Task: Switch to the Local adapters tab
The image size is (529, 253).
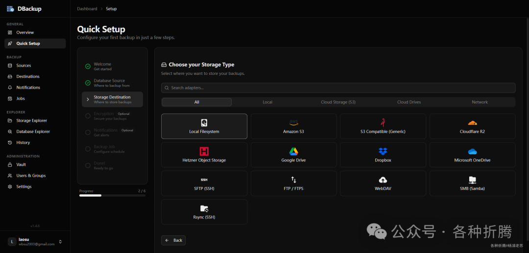Action: click(x=267, y=102)
